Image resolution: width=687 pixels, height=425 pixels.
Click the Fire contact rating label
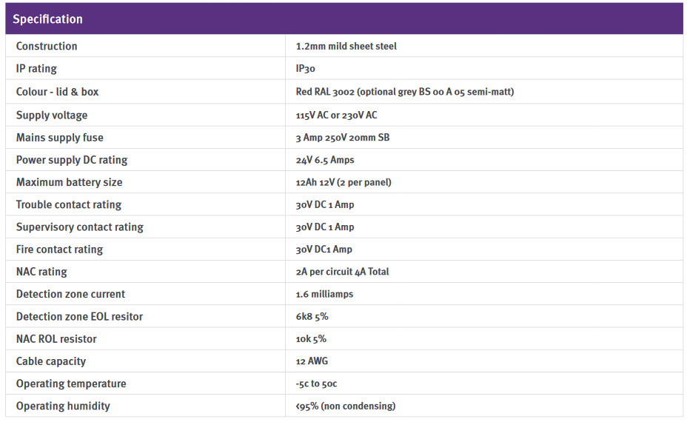point(59,250)
